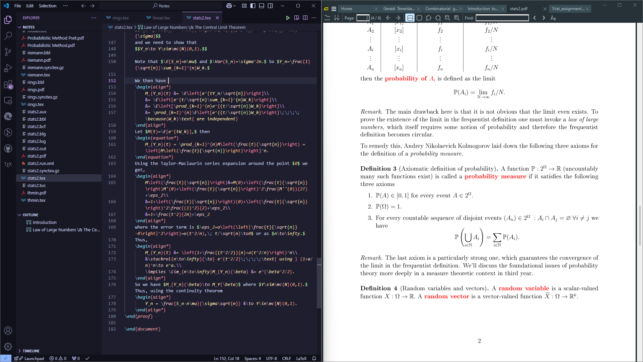Zoom out in the PDF viewer
Image resolution: width=643 pixels, height=362 pixels.
(447, 18)
